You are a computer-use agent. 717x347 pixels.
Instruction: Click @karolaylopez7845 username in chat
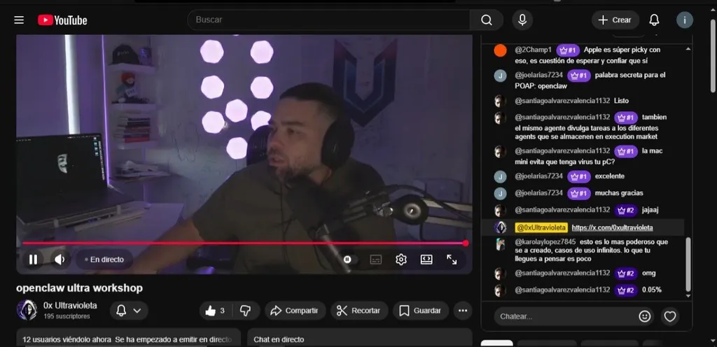545,241
